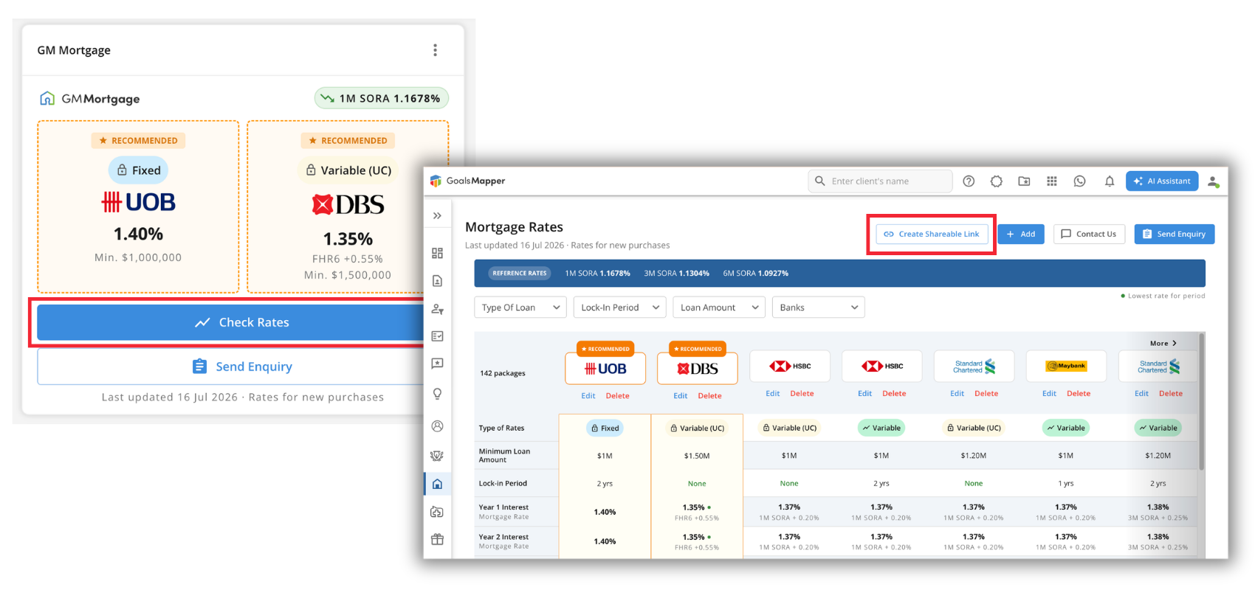Open the WhatsApp icon in header
Image resolution: width=1255 pixels, height=590 pixels.
click(x=1079, y=181)
